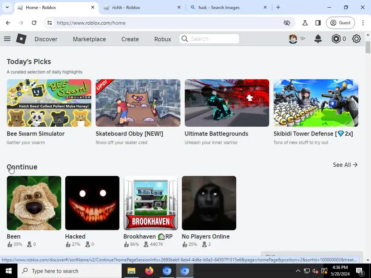371x278 pixels.
Task: Click the muted volume tray icon
Action: pyautogui.click(x=315, y=271)
